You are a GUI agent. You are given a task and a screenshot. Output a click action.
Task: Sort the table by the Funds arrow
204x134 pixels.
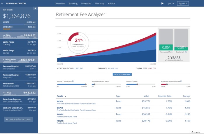65,96
